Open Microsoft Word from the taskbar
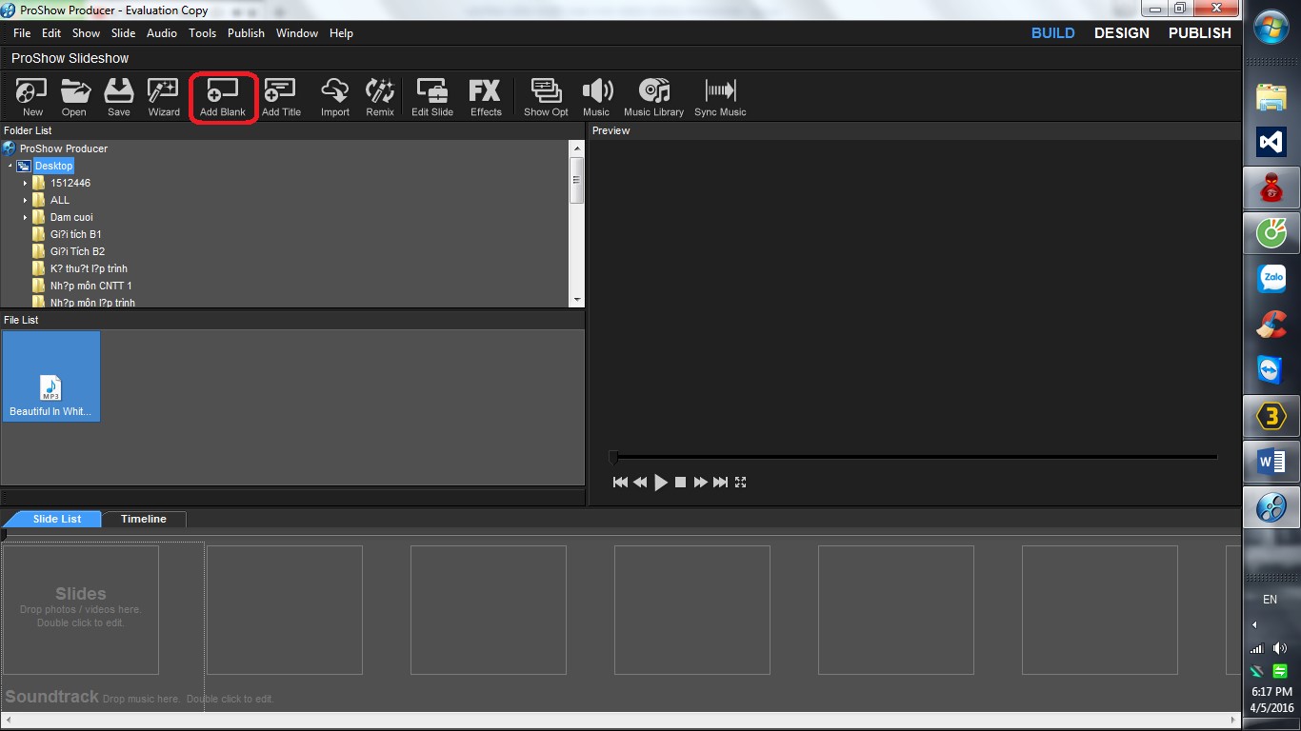 pos(1271,463)
